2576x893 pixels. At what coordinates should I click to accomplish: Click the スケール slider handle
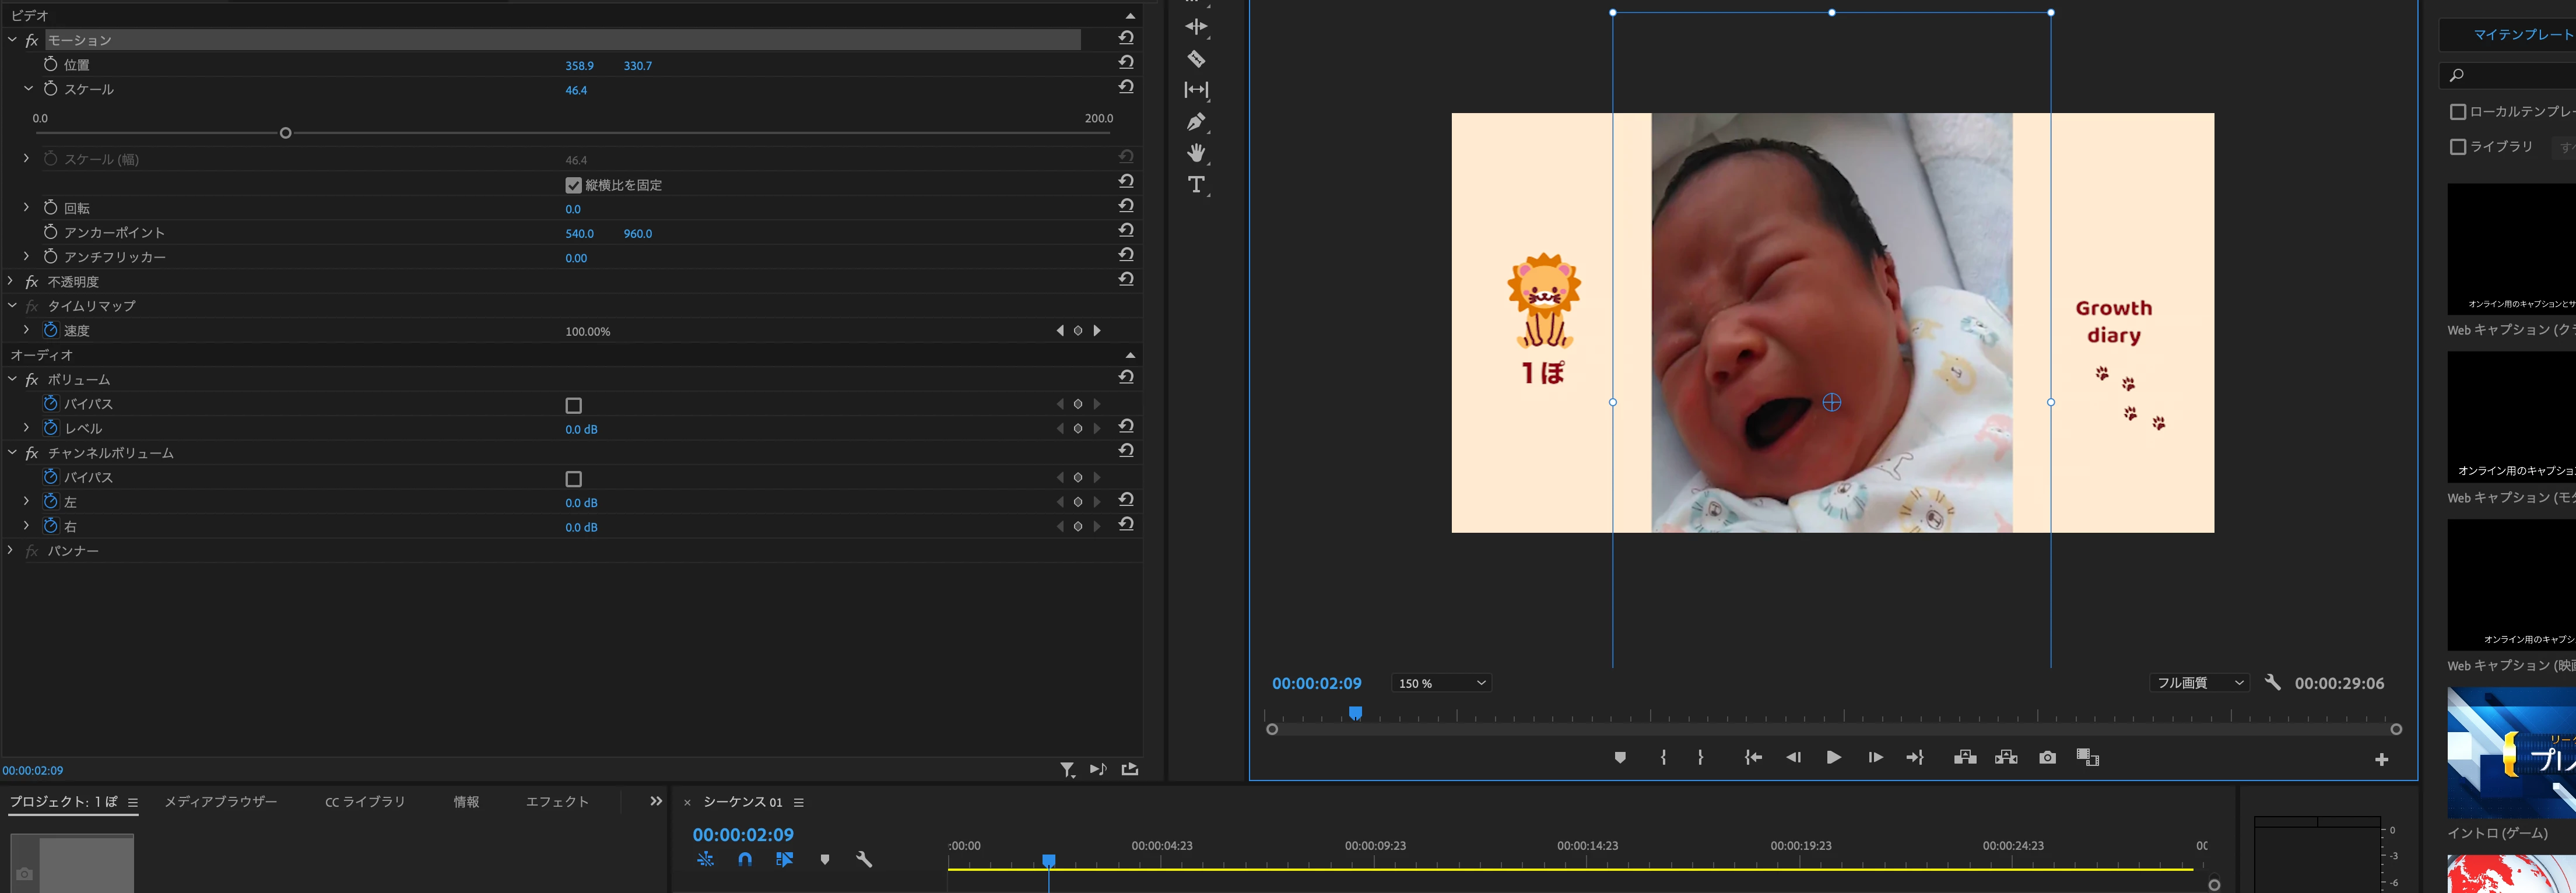(x=285, y=133)
